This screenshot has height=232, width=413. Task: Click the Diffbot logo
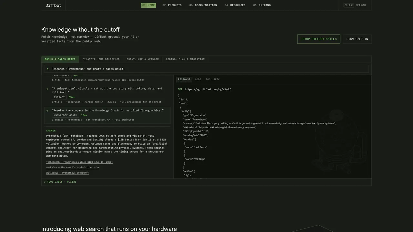coord(53,5)
